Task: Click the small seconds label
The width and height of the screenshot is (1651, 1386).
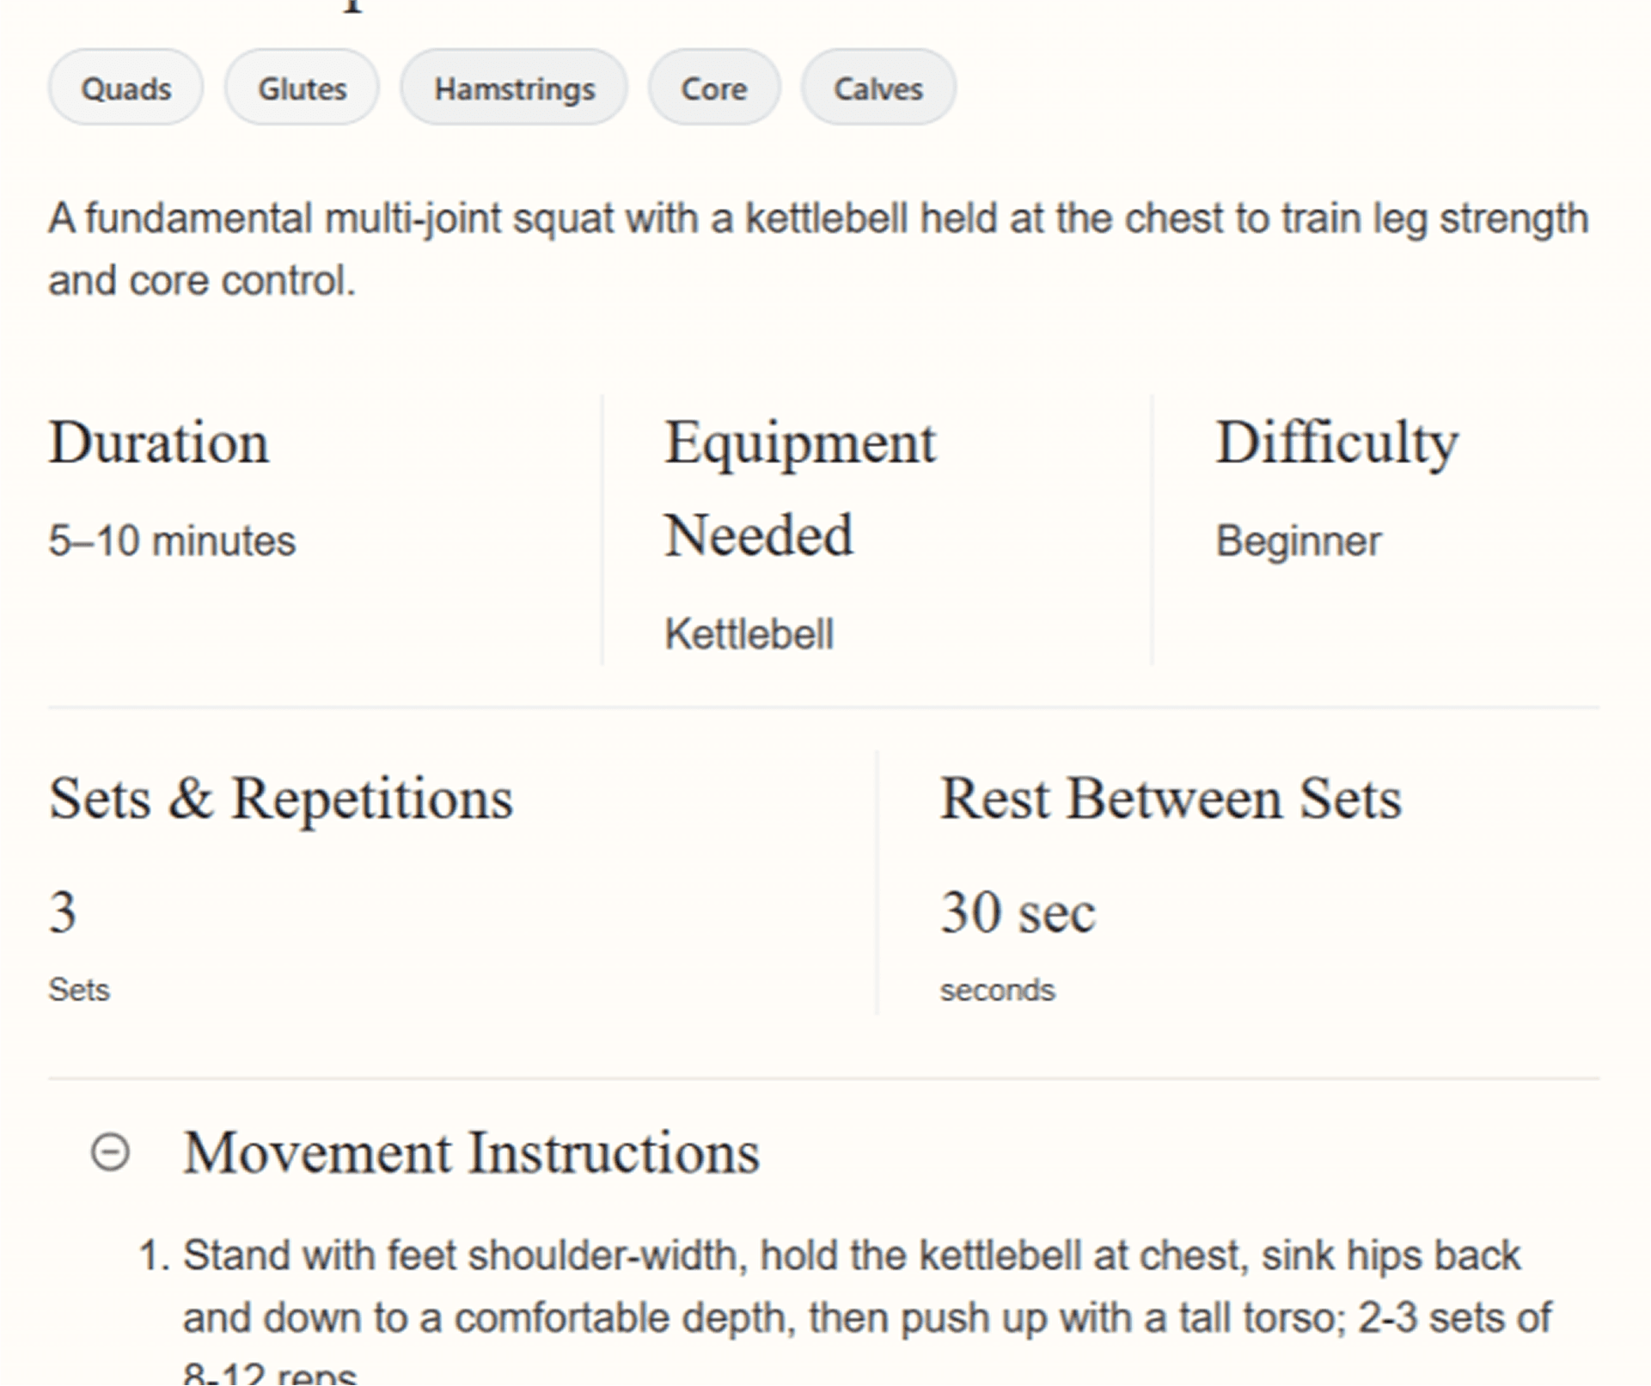Action: 997,990
